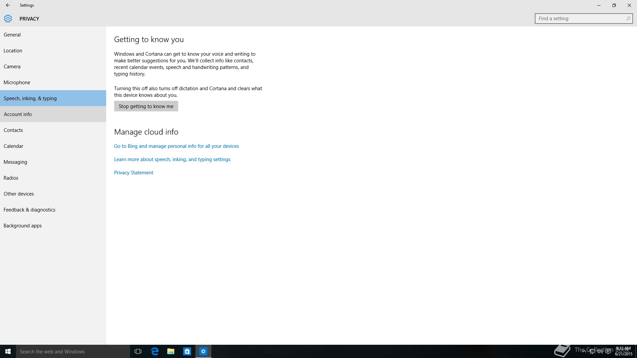Screen dimensions: 637x358
Task: Open the Store app from the taskbar
Action: (x=187, y=351)
